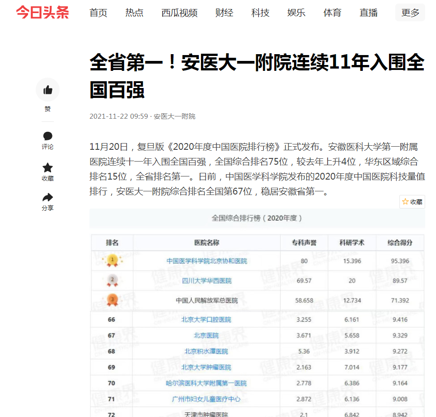Click the 收藏 button above the ranking image
Screen dimensions: 436x417
pos(412,202)
